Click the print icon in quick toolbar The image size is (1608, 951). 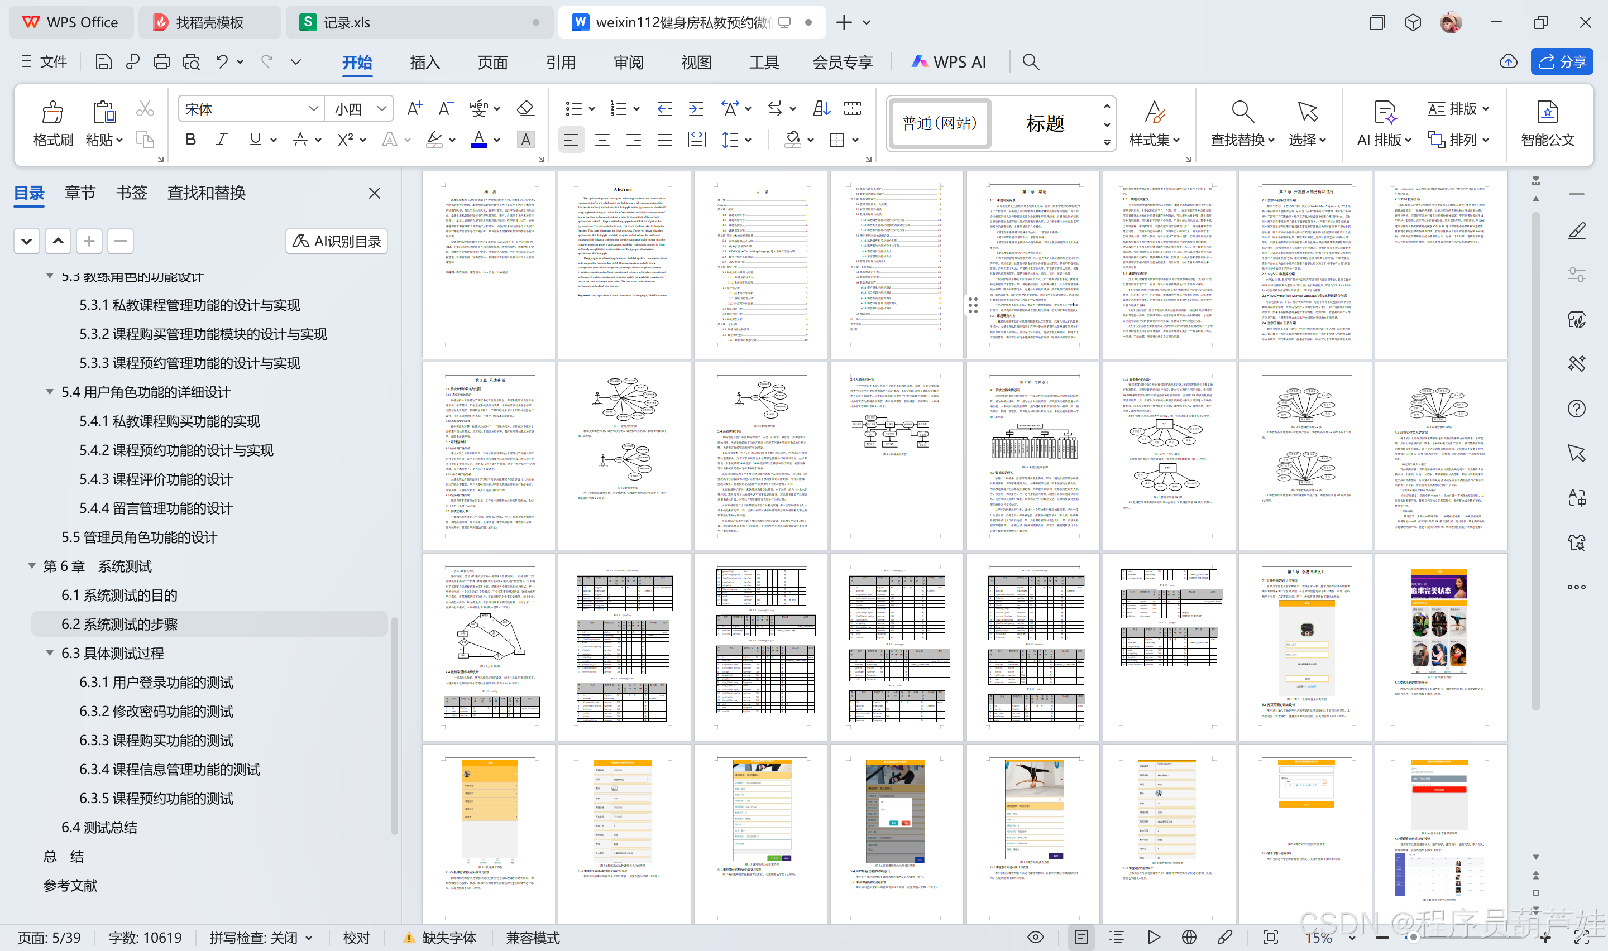(161, 61)
